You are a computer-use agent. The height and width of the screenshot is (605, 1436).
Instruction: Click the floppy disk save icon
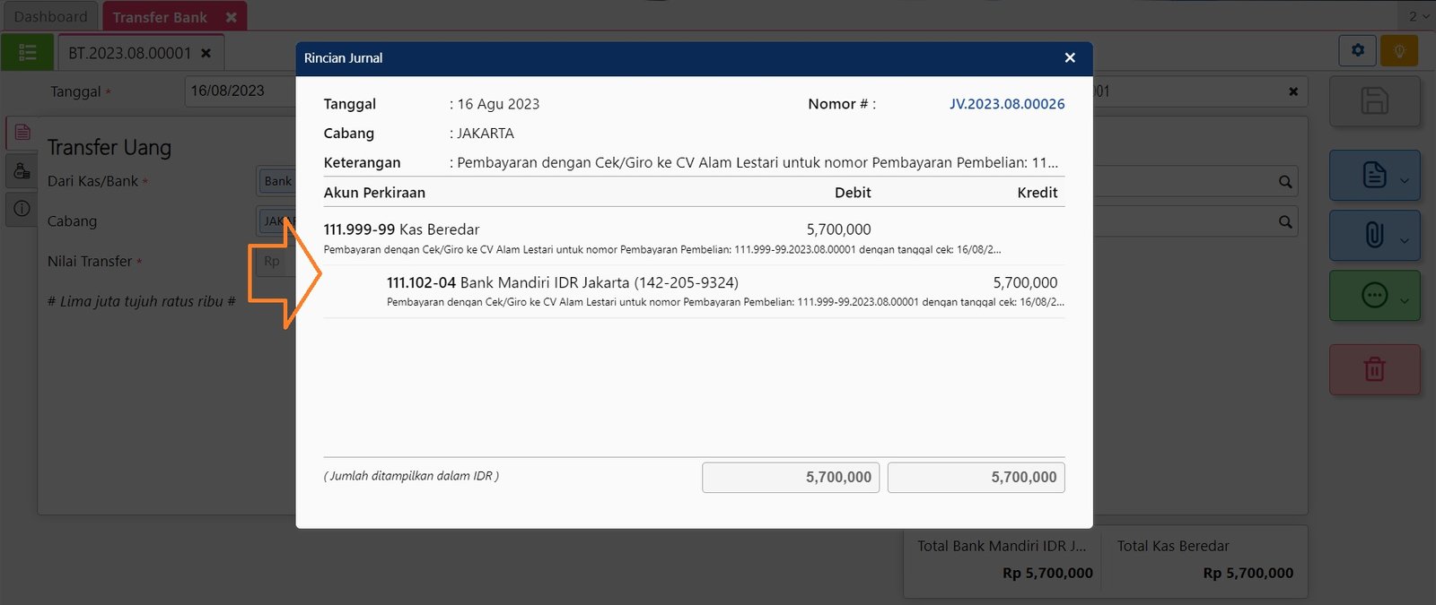point(1374,100)
